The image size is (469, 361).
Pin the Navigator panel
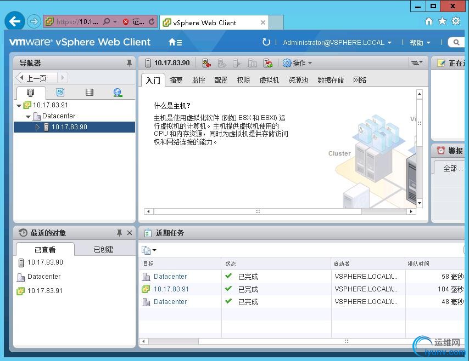[129, 63]
